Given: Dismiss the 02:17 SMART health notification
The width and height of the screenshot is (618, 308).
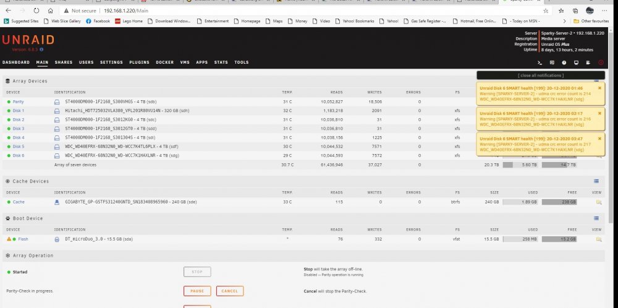Looking at the screenshot, I should 599,113.
